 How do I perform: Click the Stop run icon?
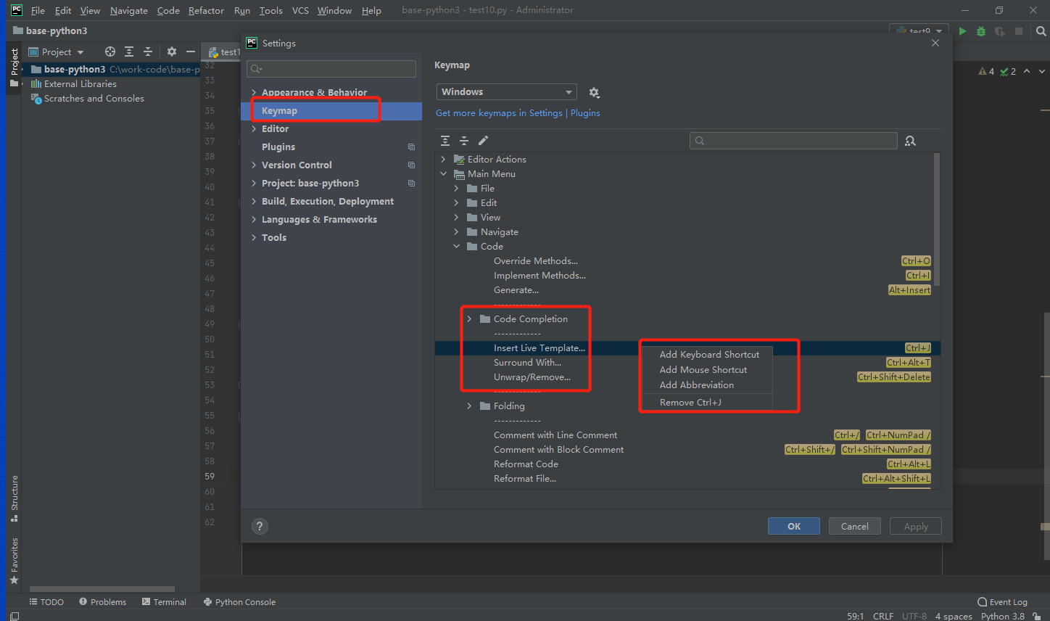[x=1019, y=31]
